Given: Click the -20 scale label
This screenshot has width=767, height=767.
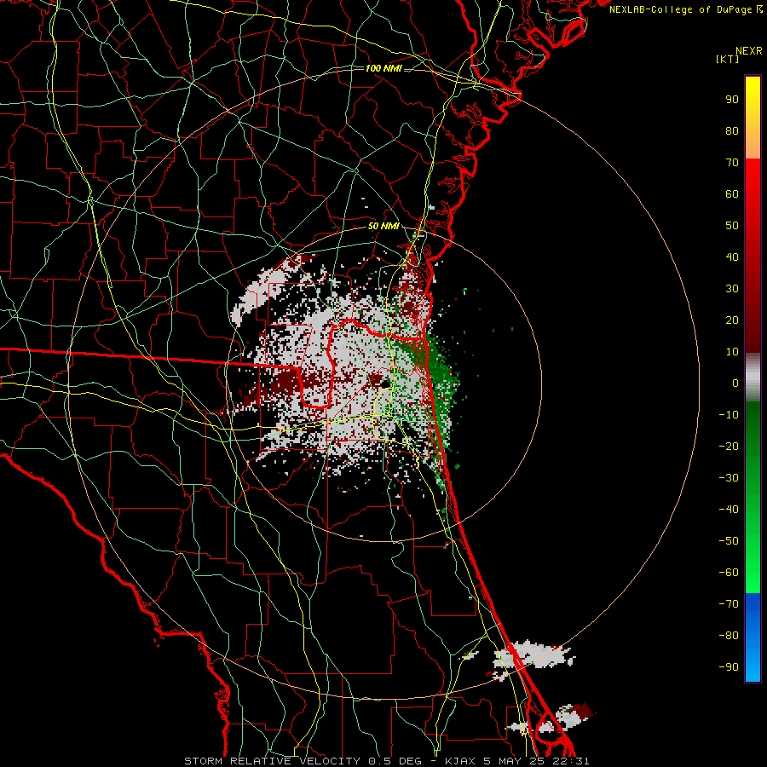Looking at the screenshot, I should (729, 446).
